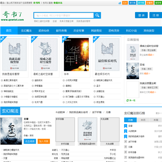This screenshot has width=162, height=162.
Task: Open the 科幻小说 navigation category
Action: coord(131,31)
